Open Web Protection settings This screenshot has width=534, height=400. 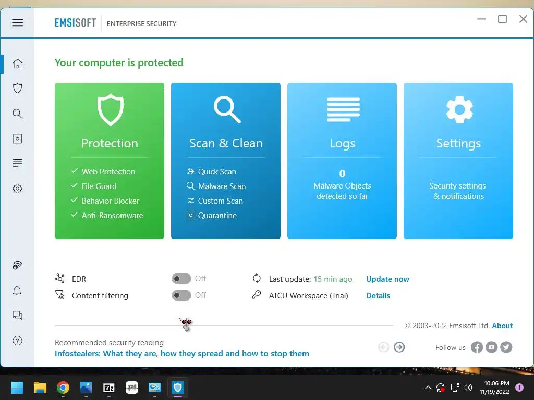click(x=108, y=172)
